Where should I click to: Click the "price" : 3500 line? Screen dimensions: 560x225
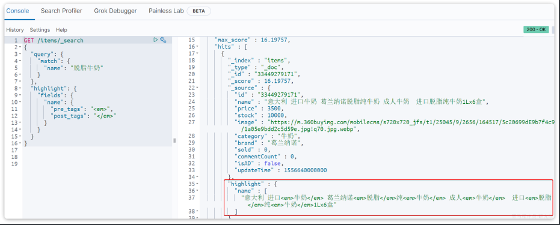click(x=259, y=109)
